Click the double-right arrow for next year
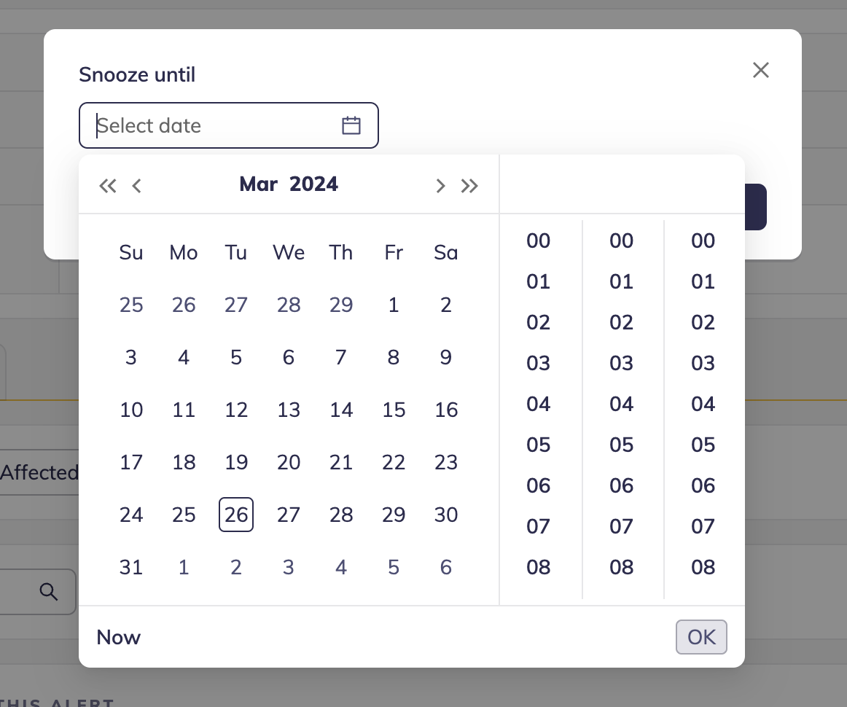 click(x=469, y=186)
